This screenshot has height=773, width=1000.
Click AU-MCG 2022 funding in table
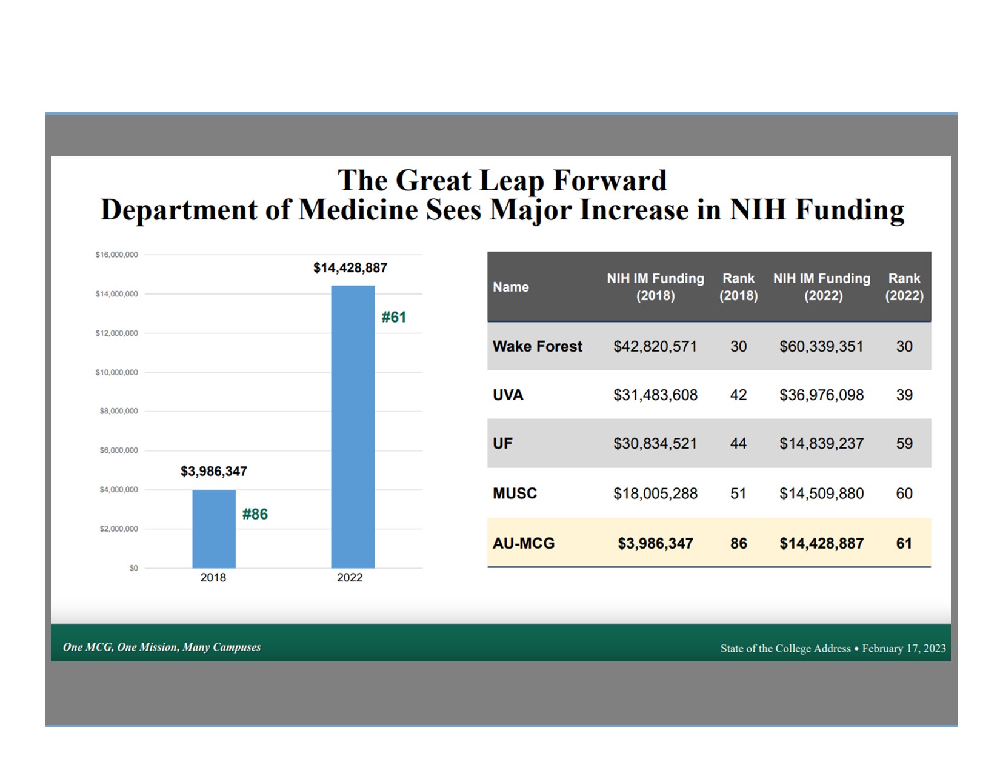click(821, 543)
